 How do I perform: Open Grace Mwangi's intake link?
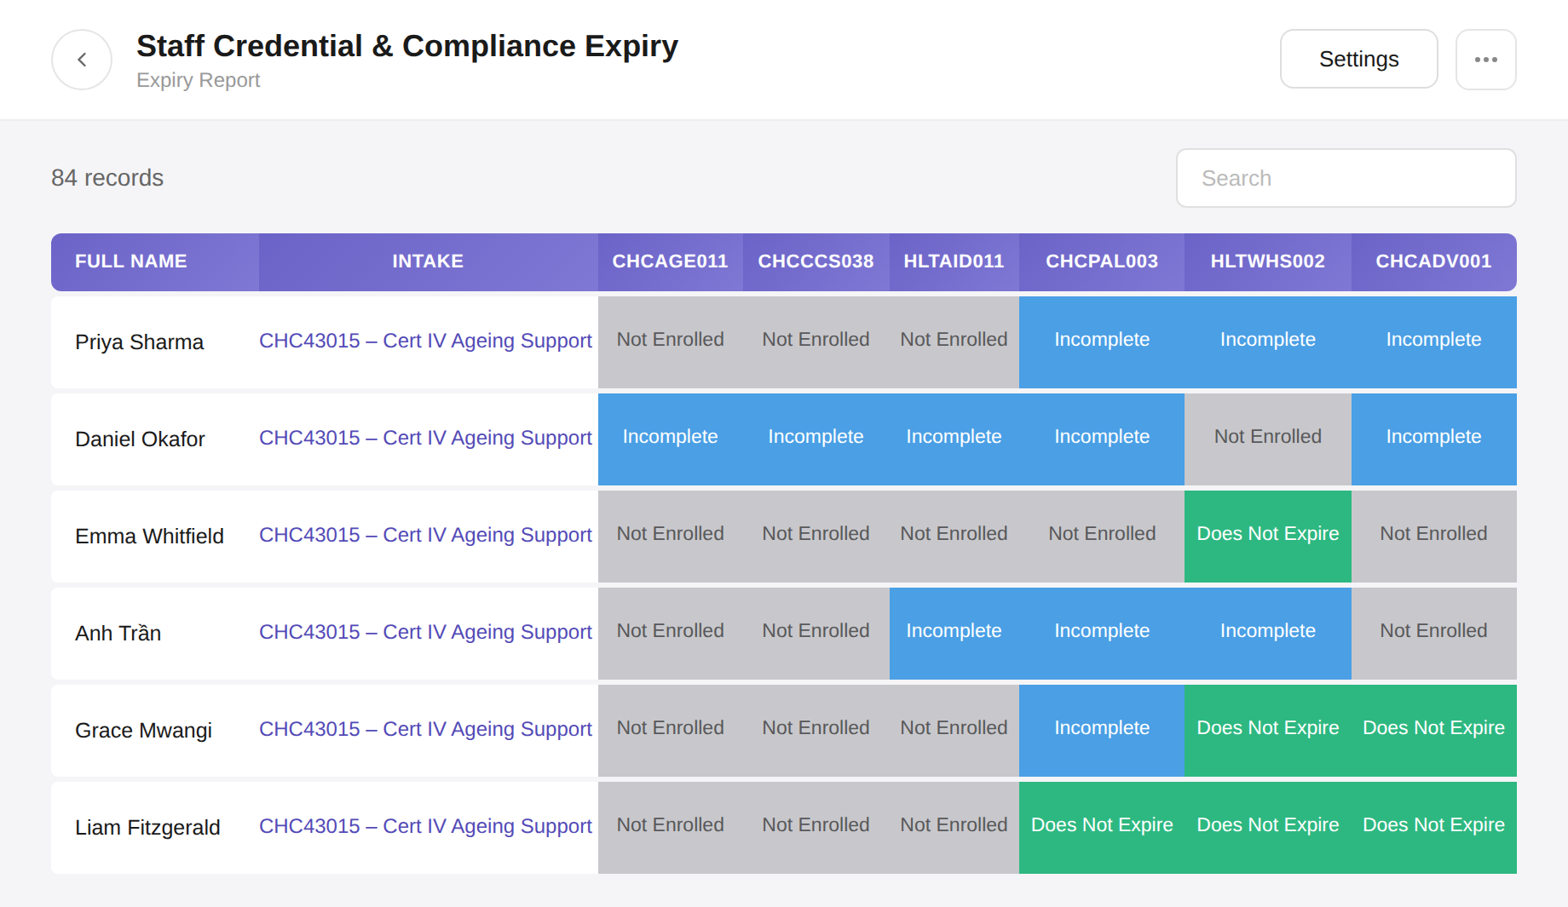(425, 729)
